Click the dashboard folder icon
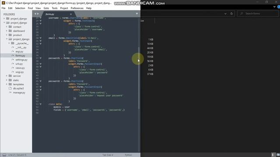 [10, 31]
